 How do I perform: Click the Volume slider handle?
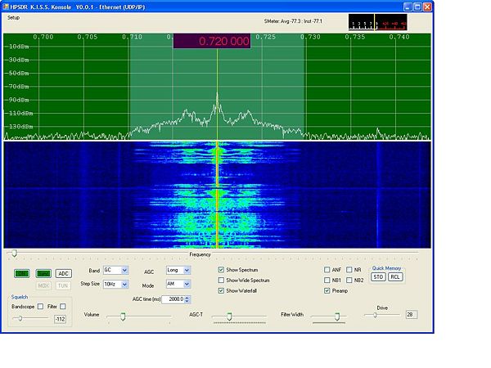coord(123,316)
